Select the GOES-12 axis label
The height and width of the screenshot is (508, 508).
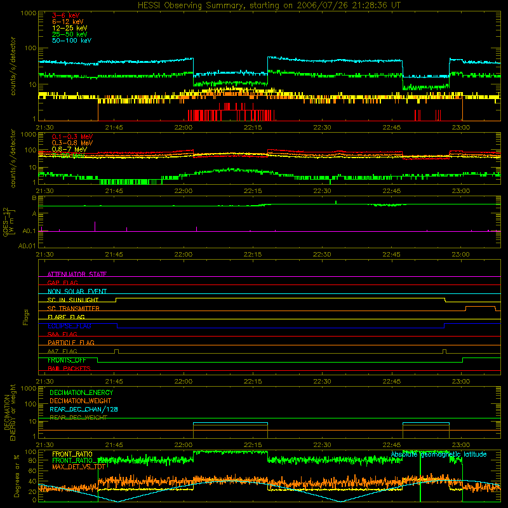[x=8, y=222]
